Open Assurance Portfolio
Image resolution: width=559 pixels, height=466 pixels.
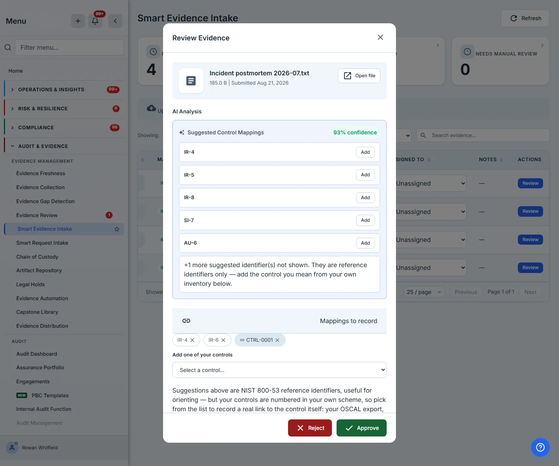(x=40, y=368)
